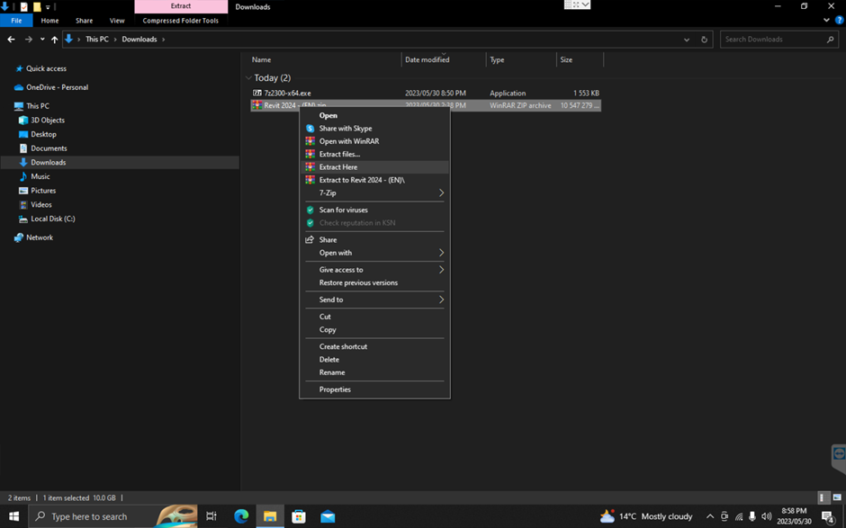The image size is (846, 528).
Task: Select Delete from context menu
Action: coord(374,360)
